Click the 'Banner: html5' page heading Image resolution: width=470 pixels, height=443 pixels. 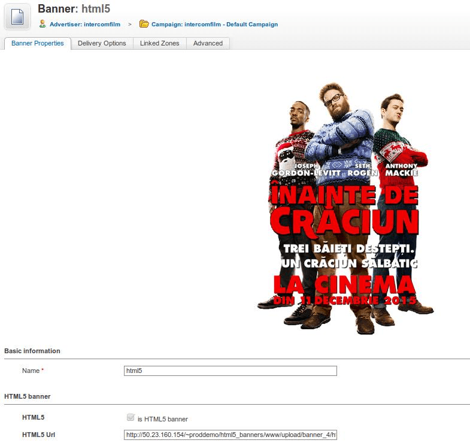pyautogui.click(x=74, y=9)
